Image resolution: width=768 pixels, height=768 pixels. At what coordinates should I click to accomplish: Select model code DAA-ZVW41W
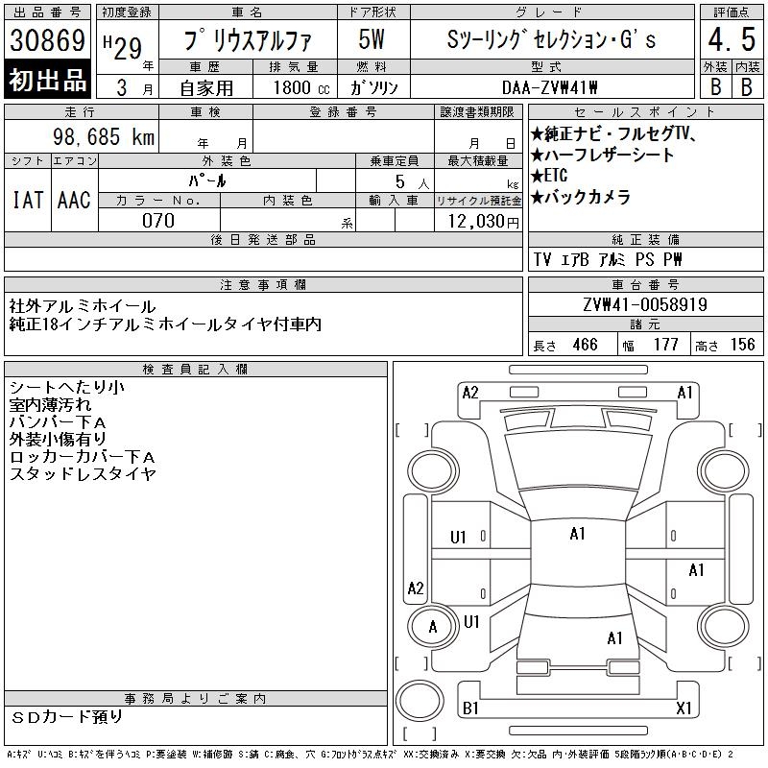click(x=551, y=87)
